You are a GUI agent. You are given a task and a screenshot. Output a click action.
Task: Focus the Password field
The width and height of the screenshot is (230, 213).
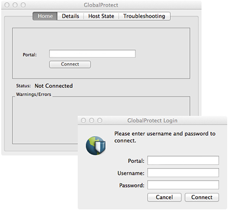(x=183, y=185)
